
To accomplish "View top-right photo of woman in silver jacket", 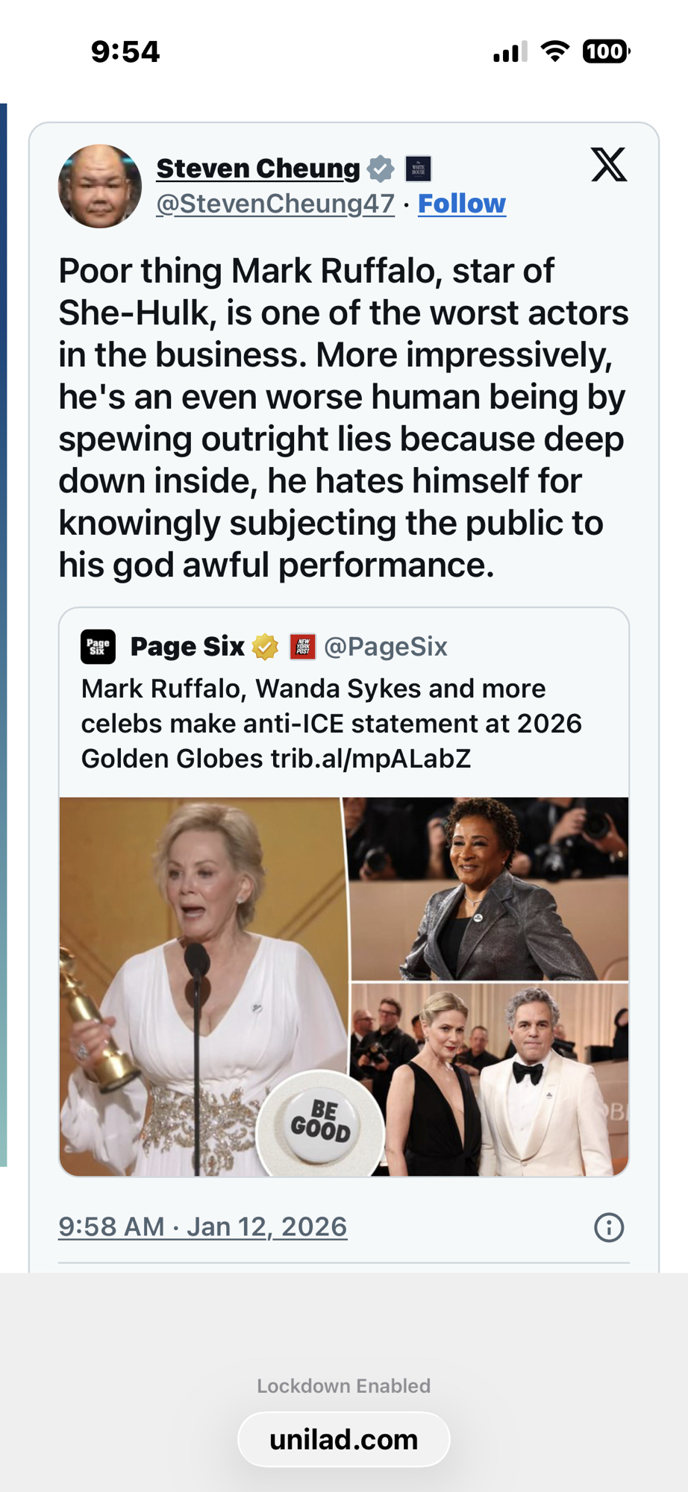I will [x=490, y=888].
